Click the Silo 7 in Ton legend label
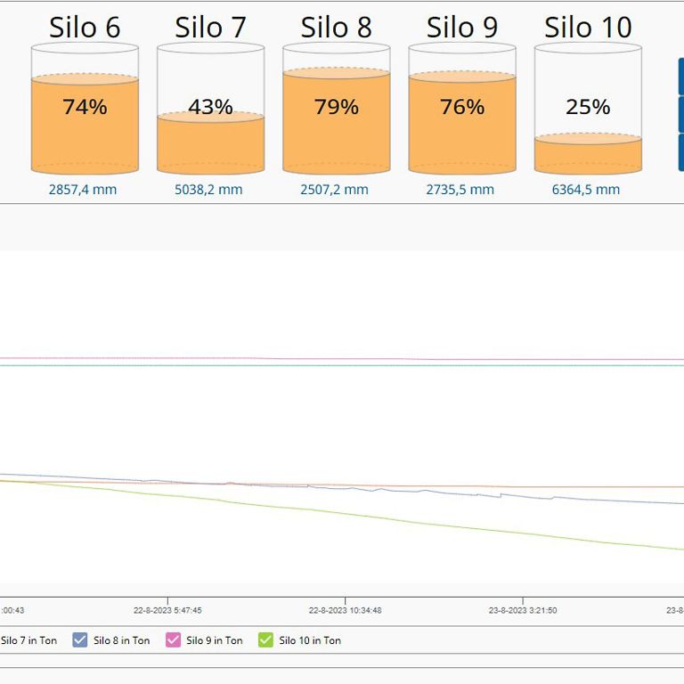Image resolution: width=684 pixels, height=684 pixels. click(28, 640)
